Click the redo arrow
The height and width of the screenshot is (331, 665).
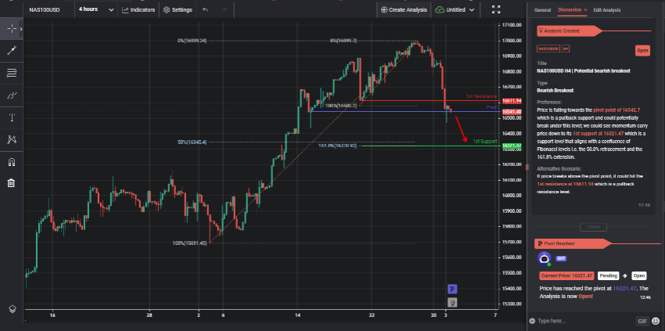[x=225, y=9]
